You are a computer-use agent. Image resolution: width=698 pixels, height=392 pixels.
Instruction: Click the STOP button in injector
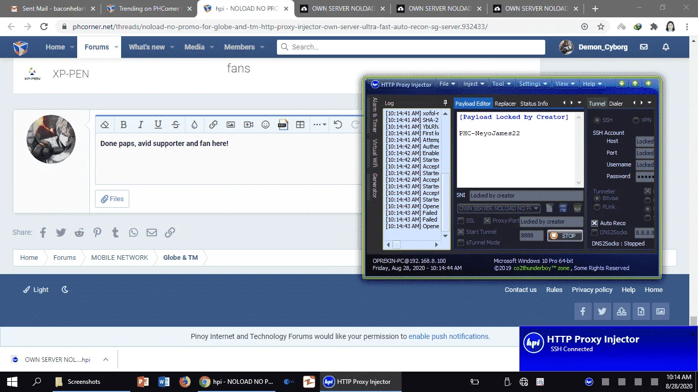coord(565,236)
